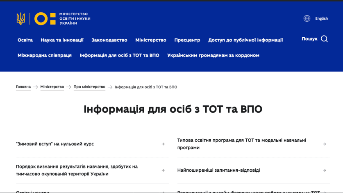Screen dimensions: 343x193
Task: Click the globe language icon
Action: (307, 18)
